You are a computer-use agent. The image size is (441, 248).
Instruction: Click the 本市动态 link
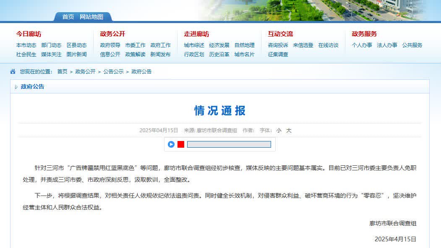(x=26, y=45)
